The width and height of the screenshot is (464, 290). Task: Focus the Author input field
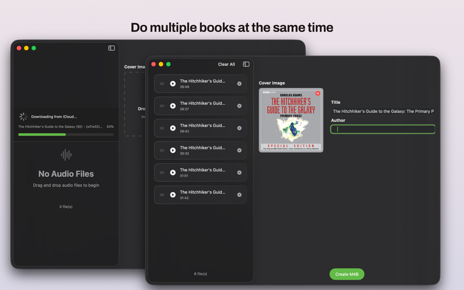[x=383, y=129]
